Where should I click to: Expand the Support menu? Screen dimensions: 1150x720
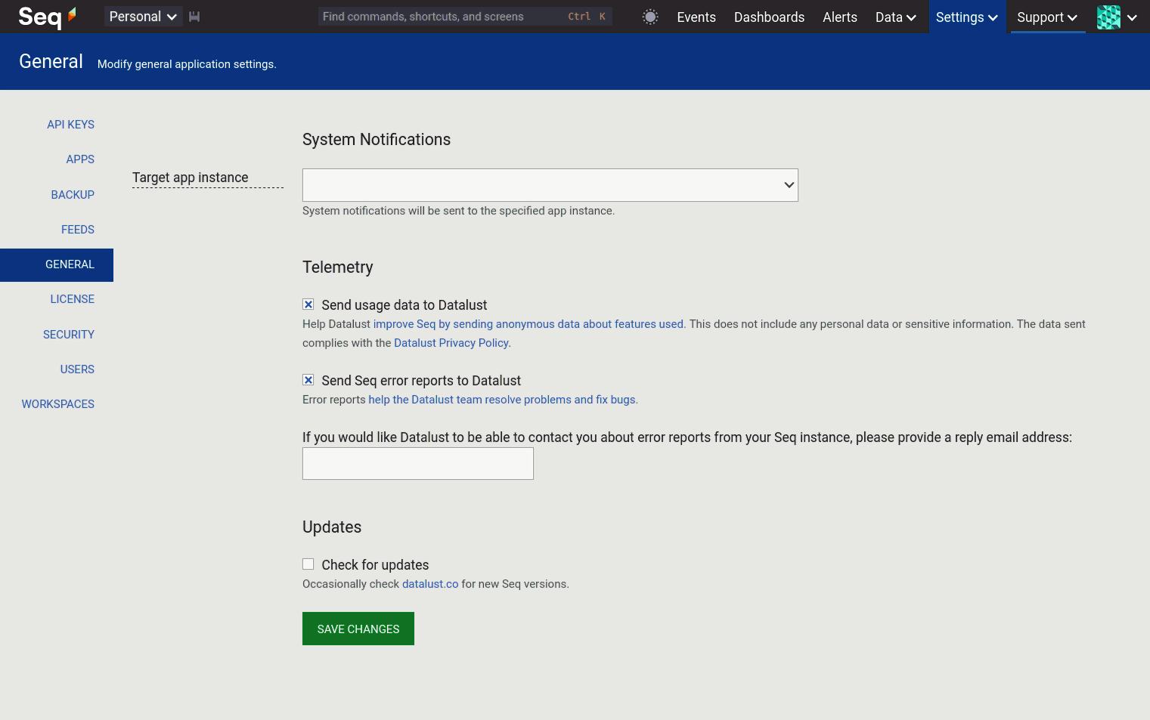1047,17
